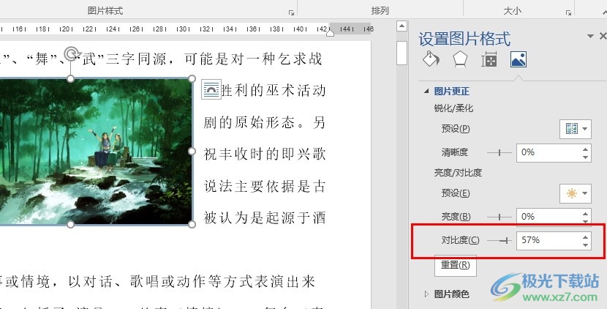The image size is (607, 309).
Task: Click the text line 被认为是起源于酒
Action: 265,218
